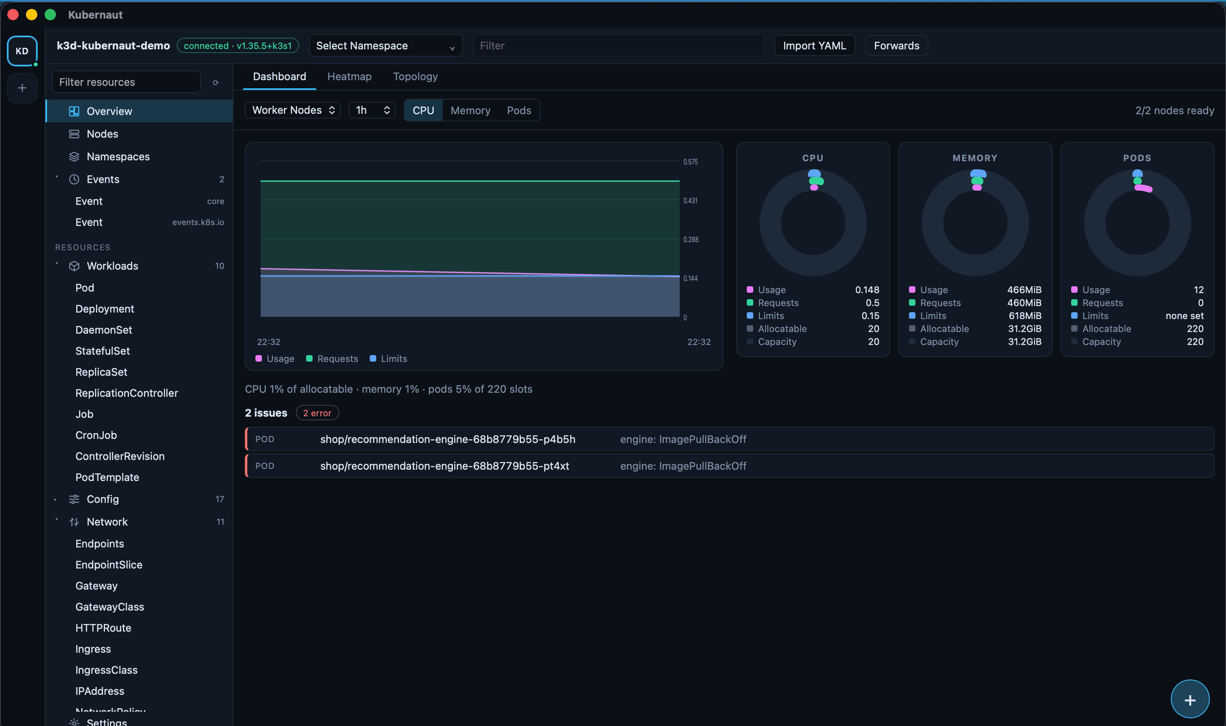This screenshot has width=1226, height=726.
Task: Click the Namespaces layers icon
Action: (x=74, y=157)
